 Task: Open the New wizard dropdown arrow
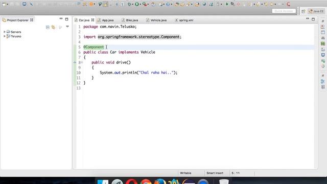pos(8,4)
